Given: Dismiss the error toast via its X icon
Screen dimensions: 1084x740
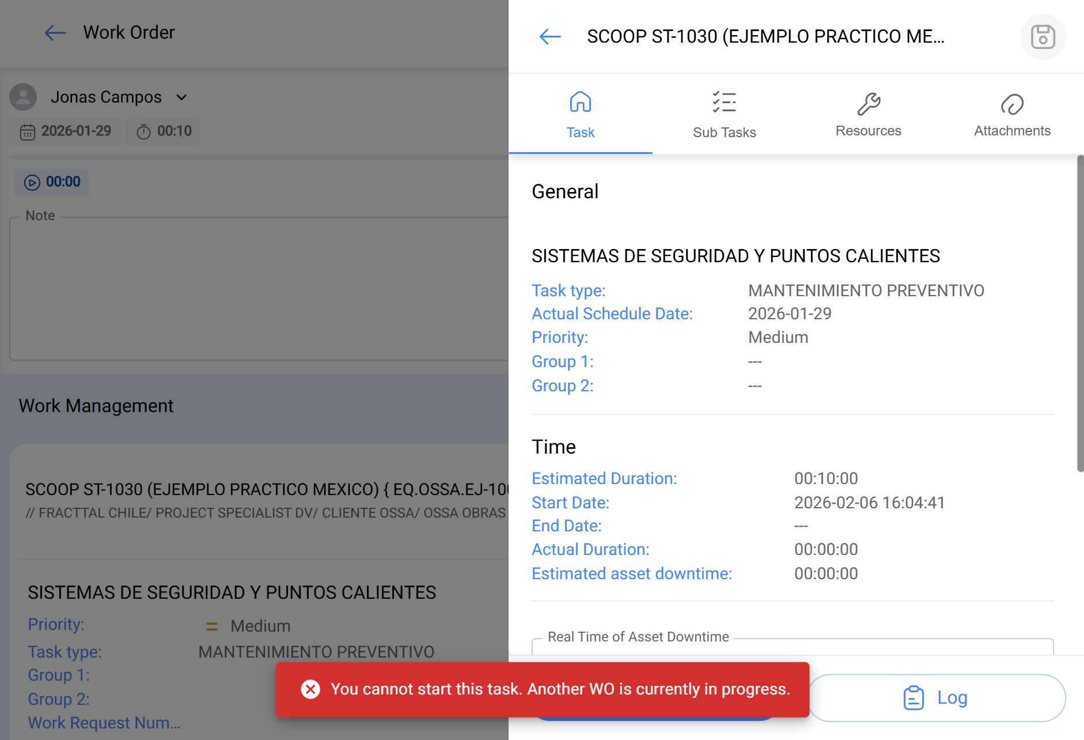Looking at the screenshot, I should 311,689.
